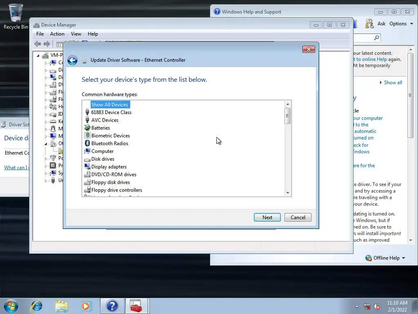Select the Bluetooth Radios list entry text
418x314 pixels.
[x=110, y=144]
